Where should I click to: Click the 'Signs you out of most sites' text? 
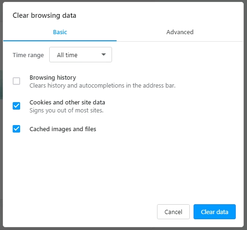(67, 111)
